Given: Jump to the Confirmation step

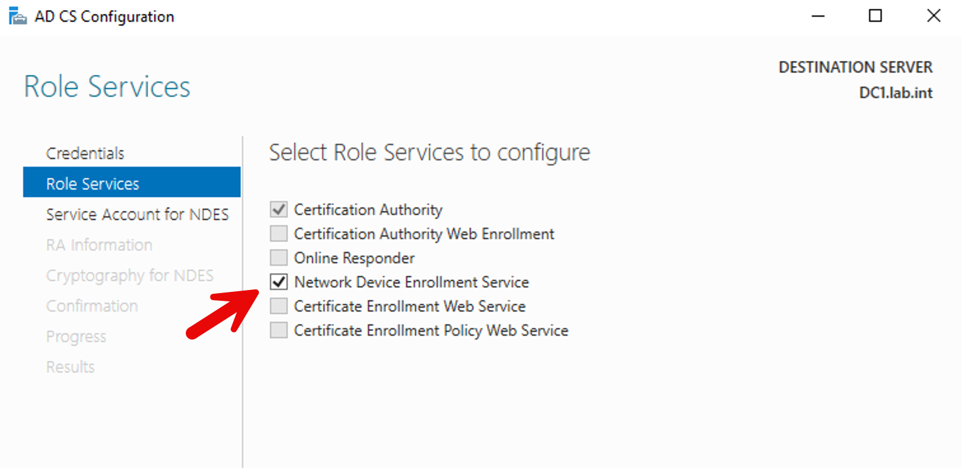Looking at the screenshot, I should pos(92,306).
